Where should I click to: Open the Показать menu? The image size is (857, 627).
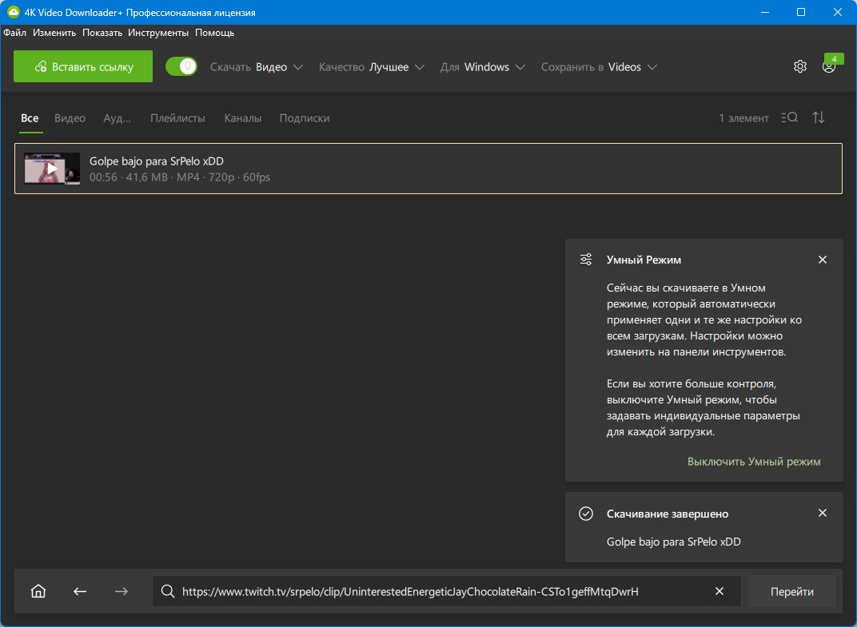pyautogui.click(x=102, y=33)
